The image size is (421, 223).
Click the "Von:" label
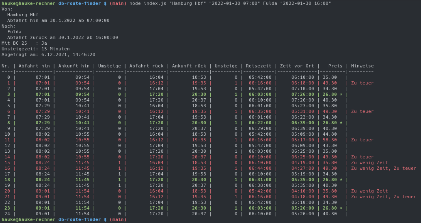click(x=7, y=9)
